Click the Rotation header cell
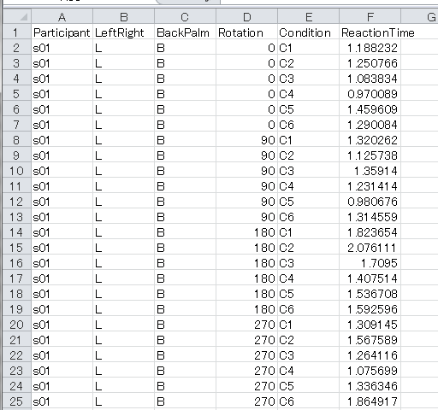The height and width of the screenshot is (410, 438). (x=246, y=32)
